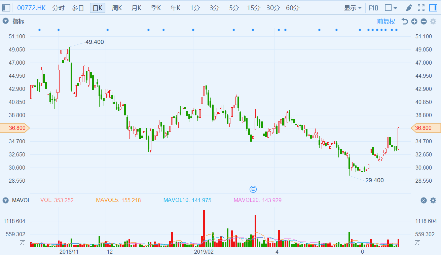The height and width of the screenshot is (255, 441).
Task: Click the E earnings event marker
Action: coord(253,189)
